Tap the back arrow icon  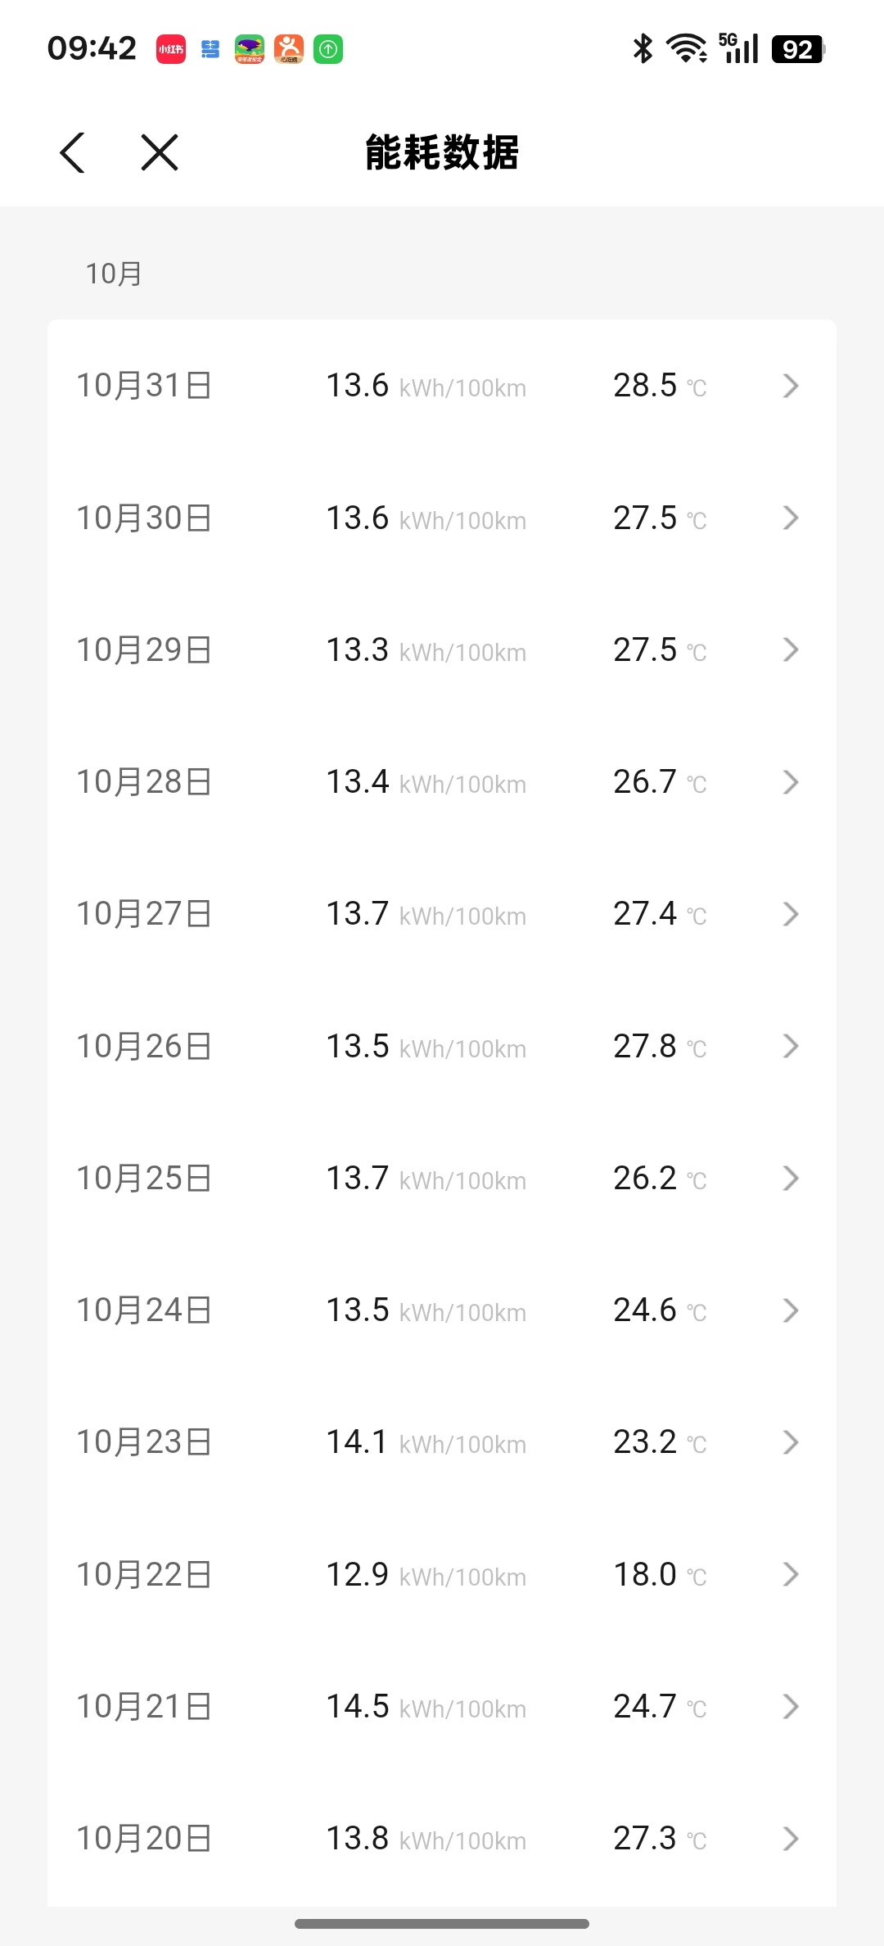(73, 153)
